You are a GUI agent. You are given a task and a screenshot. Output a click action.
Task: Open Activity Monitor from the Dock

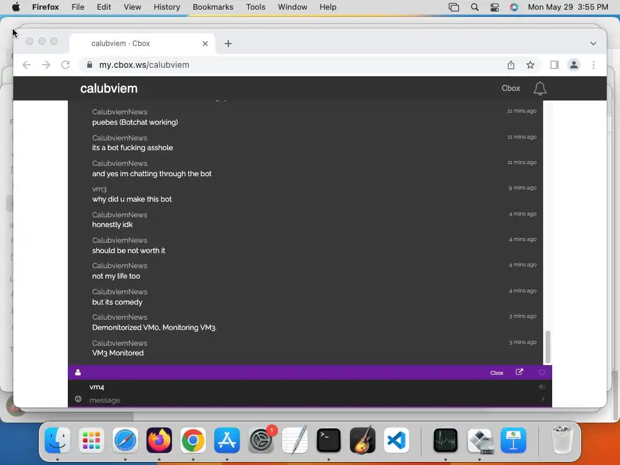pos(445,440)
